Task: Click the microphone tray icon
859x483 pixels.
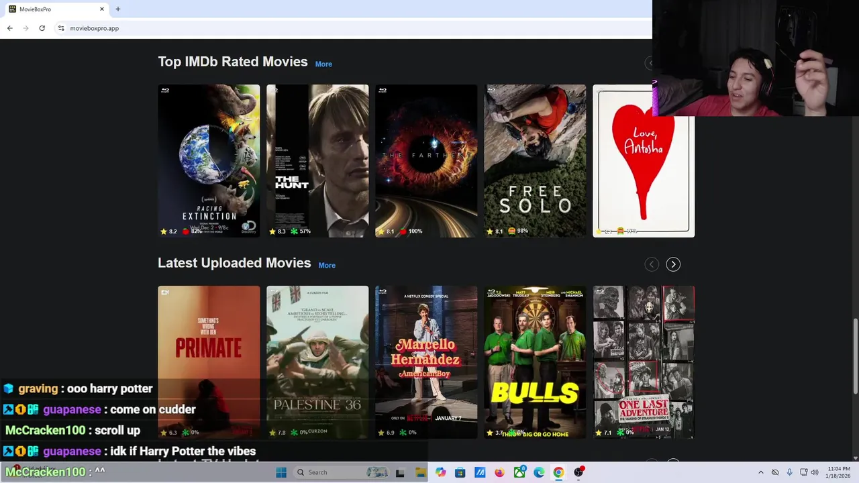Action: pyautogui.click(x=789, y=472)
